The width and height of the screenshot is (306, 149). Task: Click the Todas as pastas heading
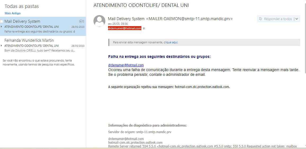pyautogui.click(x=22, y=6)
